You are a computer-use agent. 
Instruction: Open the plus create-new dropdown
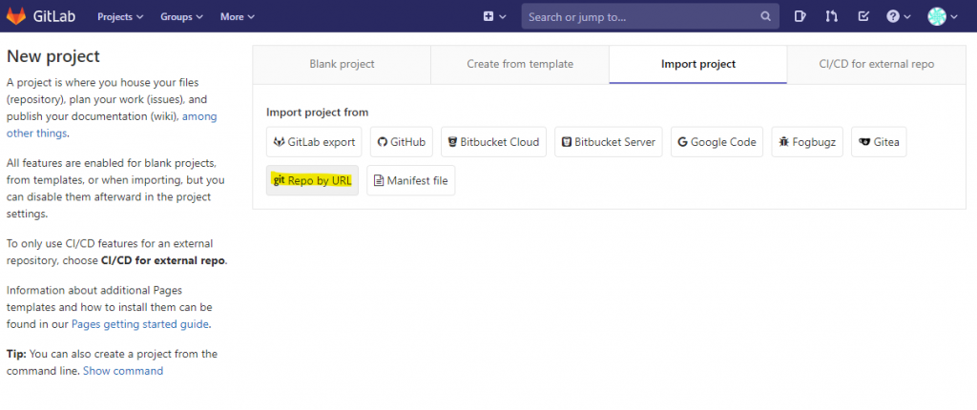(x=494, y=17)
